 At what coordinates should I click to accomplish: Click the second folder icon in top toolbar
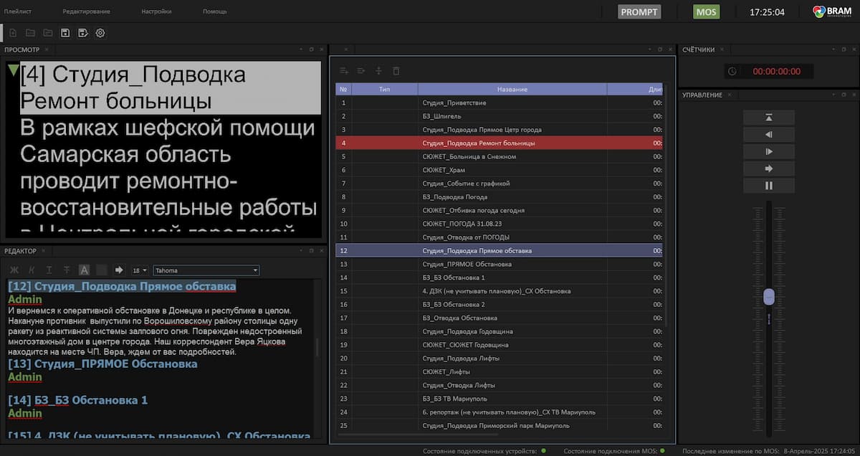pos(48,33)
